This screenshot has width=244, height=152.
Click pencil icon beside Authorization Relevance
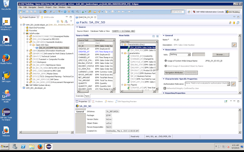click(233, 84)
